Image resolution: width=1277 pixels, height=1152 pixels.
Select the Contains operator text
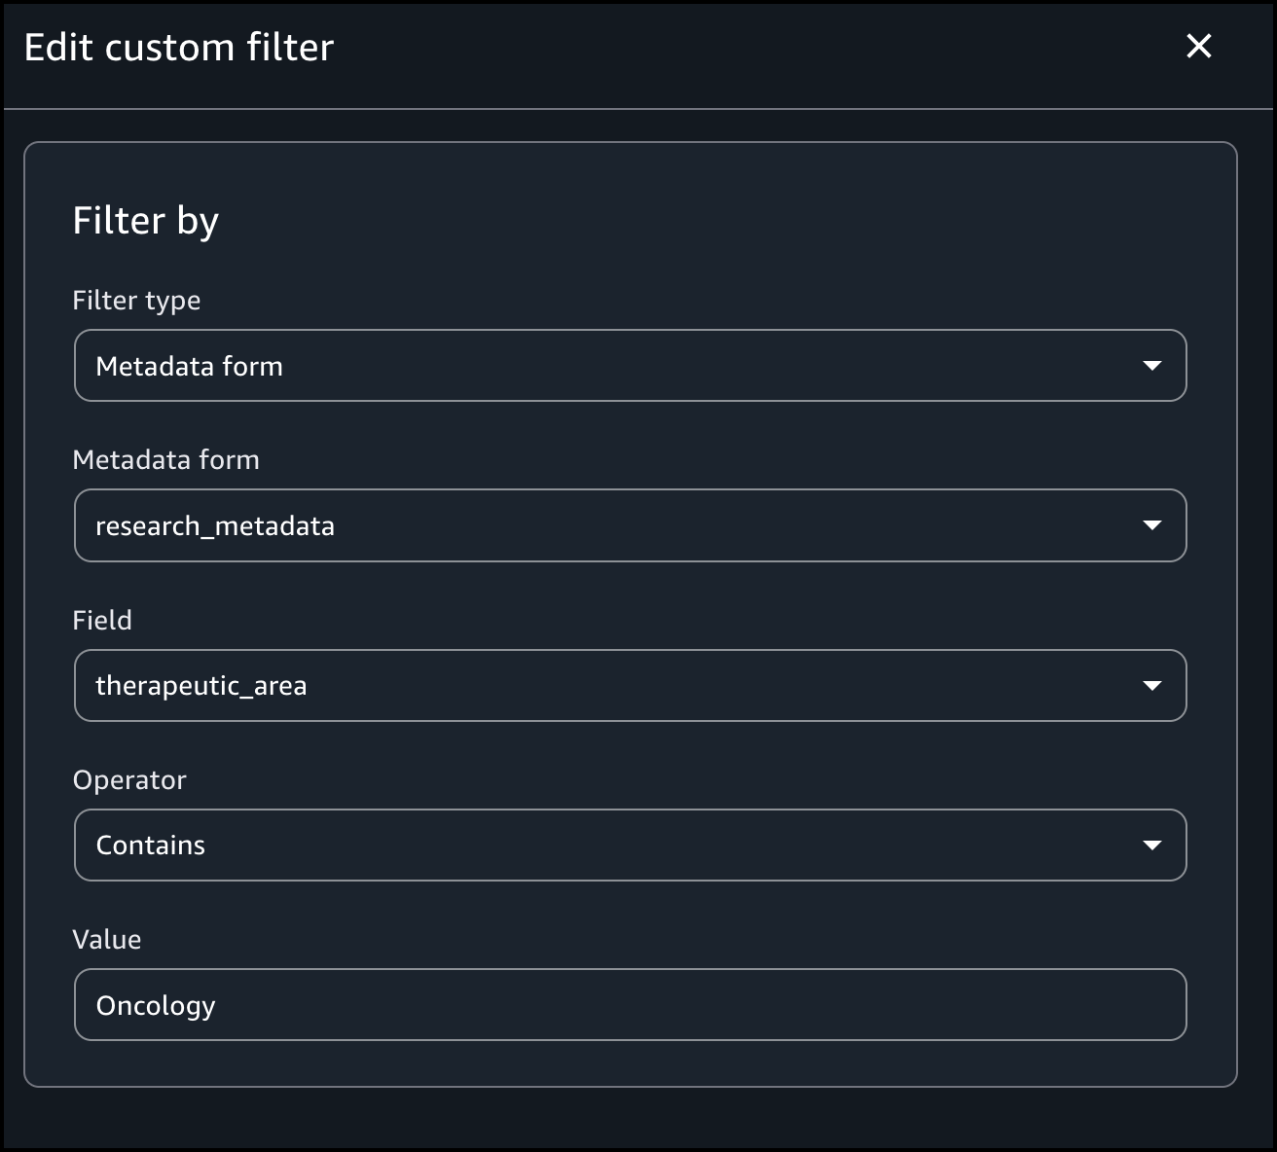[x=151, y=845]
